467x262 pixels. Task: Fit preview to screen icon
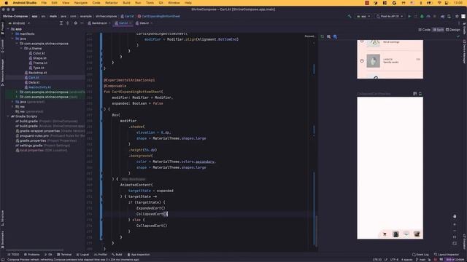tap(455, 243)
